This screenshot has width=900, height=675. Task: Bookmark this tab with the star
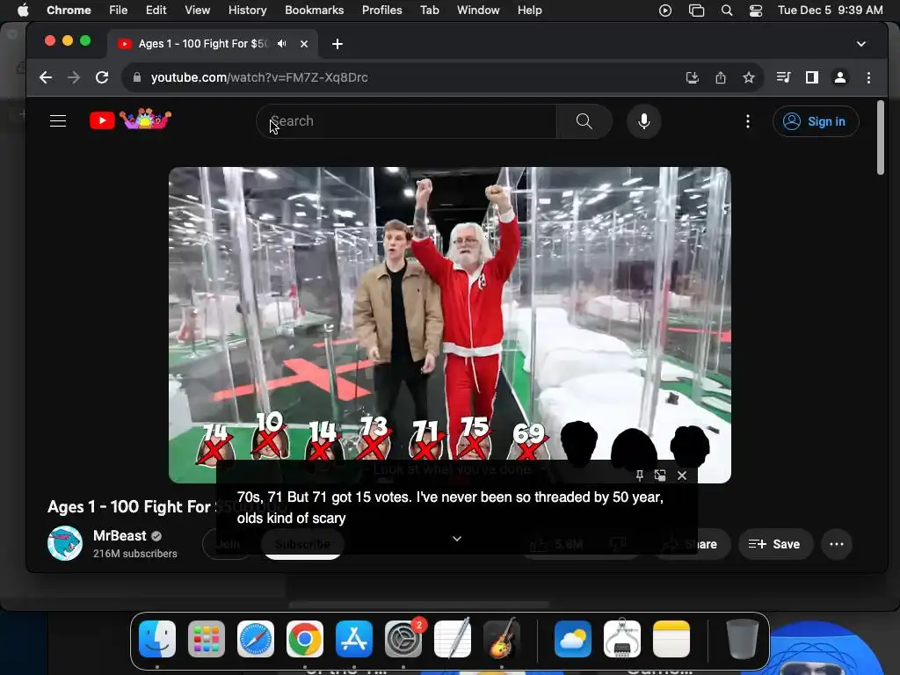(749, 77)
